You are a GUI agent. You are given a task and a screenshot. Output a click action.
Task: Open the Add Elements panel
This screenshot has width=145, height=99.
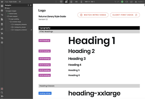pos(2,6)
